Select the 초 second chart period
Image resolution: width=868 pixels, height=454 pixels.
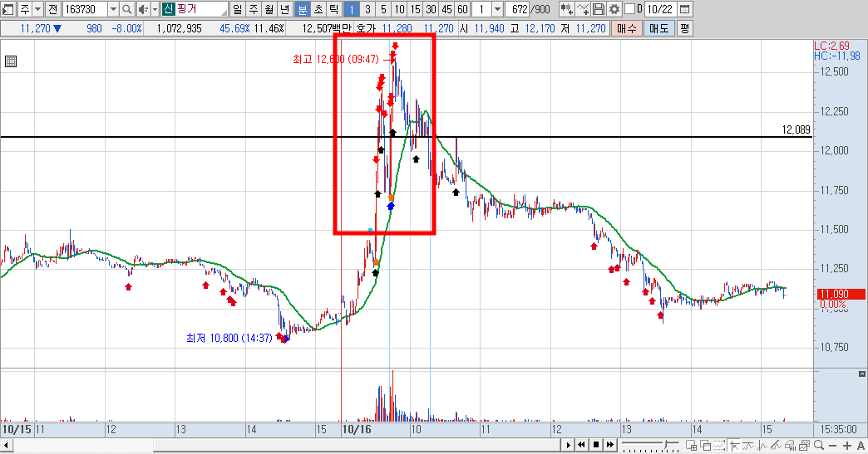(318, 9)
